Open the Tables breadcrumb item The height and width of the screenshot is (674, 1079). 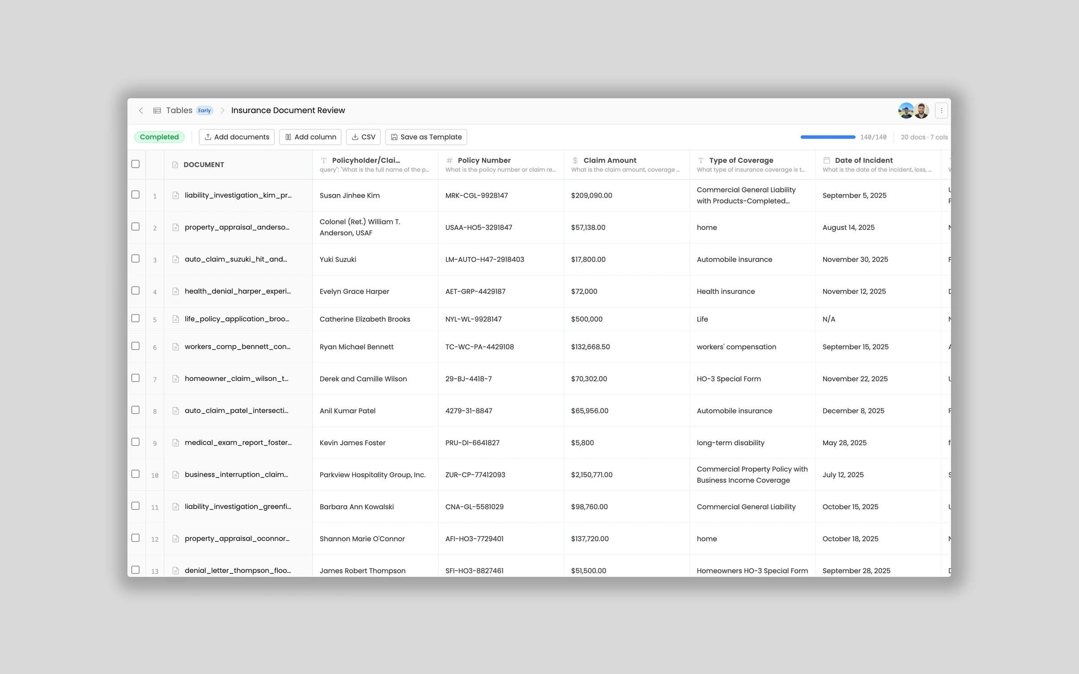click(178, 110)
